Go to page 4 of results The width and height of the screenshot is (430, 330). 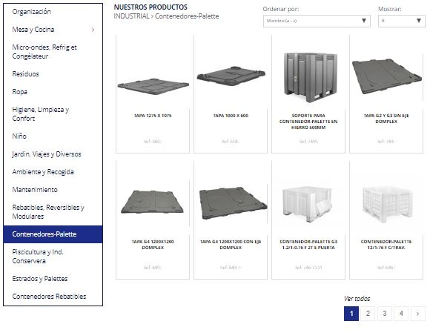click(x=401, y=314)
